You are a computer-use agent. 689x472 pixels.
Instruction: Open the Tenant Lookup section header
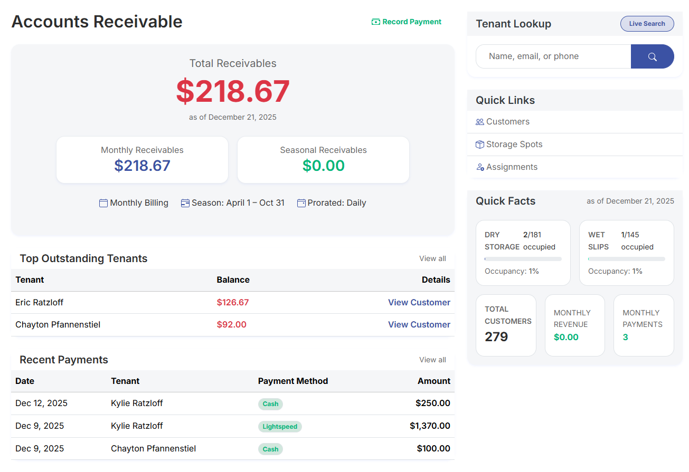tap(513, 24)
